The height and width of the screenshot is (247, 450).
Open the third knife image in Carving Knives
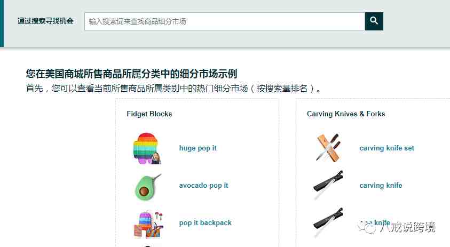pos(328,222)
